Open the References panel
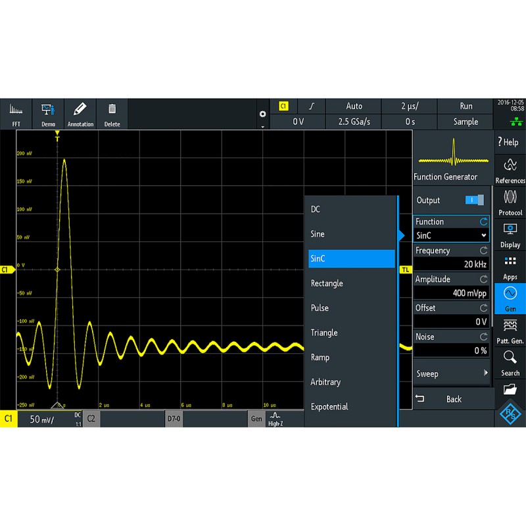The height and width of the screenshot is (526, 526). tap(510, 171)
